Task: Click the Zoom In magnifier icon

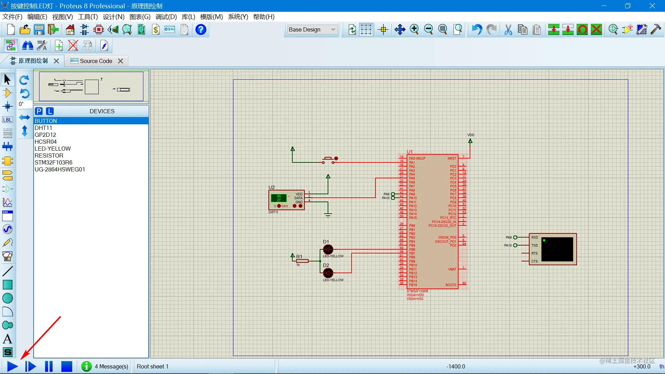Action: tap(414, 30)
